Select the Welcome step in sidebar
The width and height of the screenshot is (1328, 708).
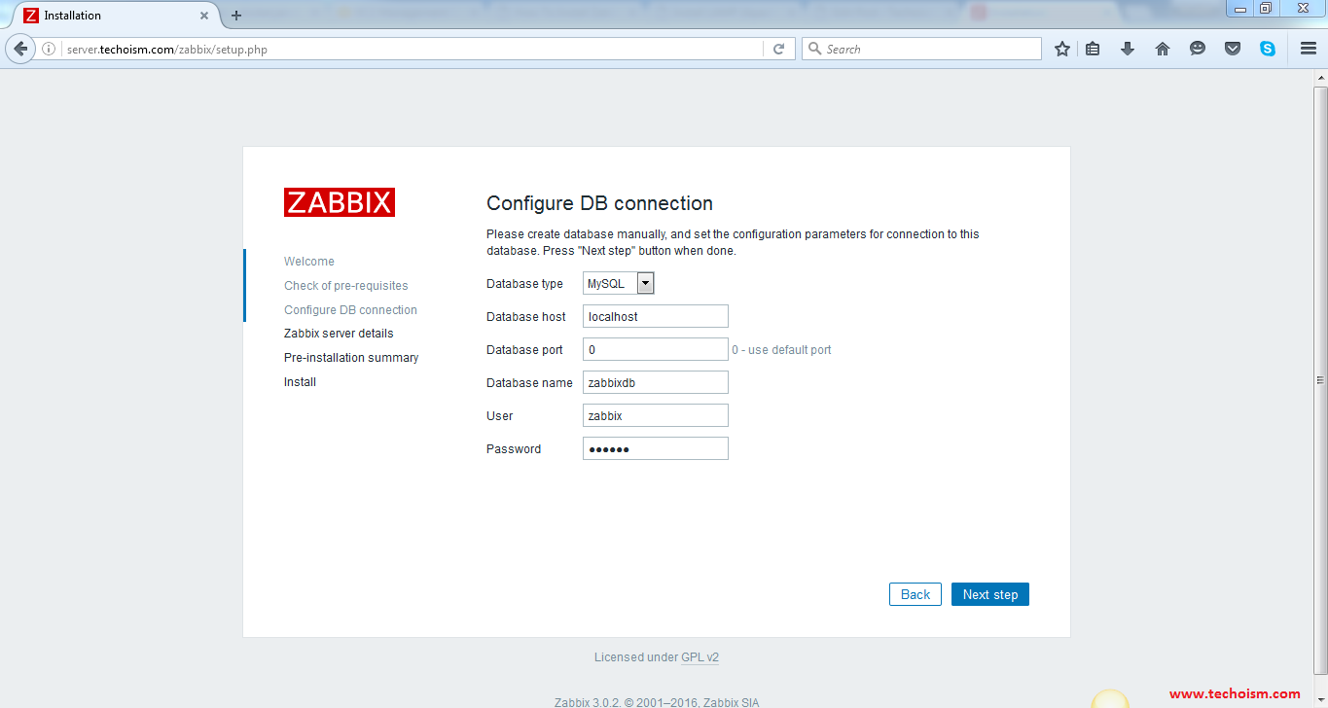pyautogui.click(x=309, y=262)
